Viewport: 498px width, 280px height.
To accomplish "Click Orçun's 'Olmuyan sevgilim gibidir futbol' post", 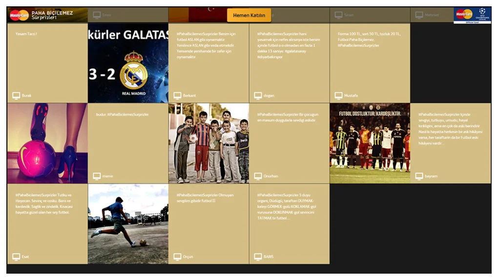I will click(205, 198).
